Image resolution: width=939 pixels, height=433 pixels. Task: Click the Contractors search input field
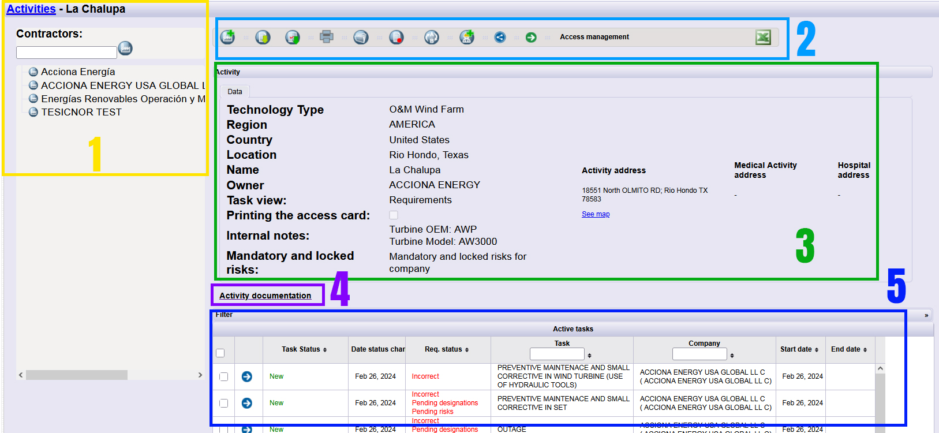[x=66, y=53]
